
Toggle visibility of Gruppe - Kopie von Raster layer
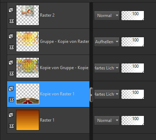[x=11, y=47]
